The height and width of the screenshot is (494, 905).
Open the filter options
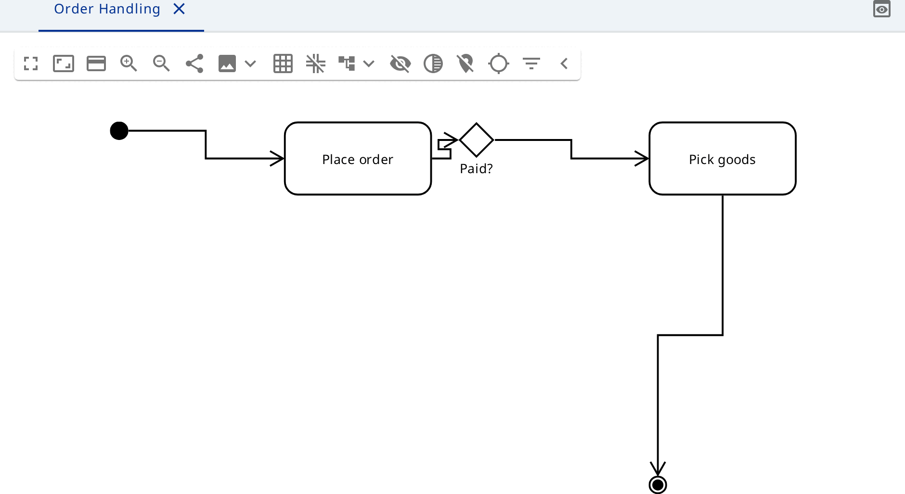click(x=531, y=63)
